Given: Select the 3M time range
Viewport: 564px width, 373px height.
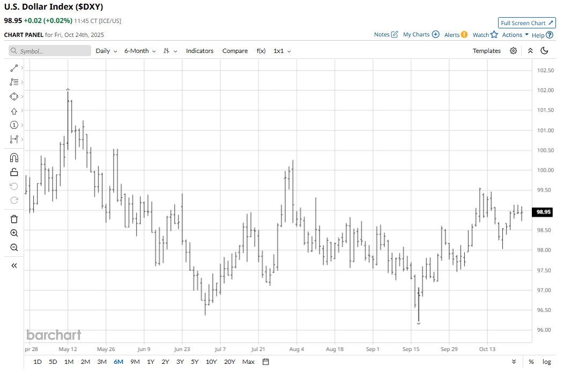Looking at the screenshot, I should [x=102, y=362].
